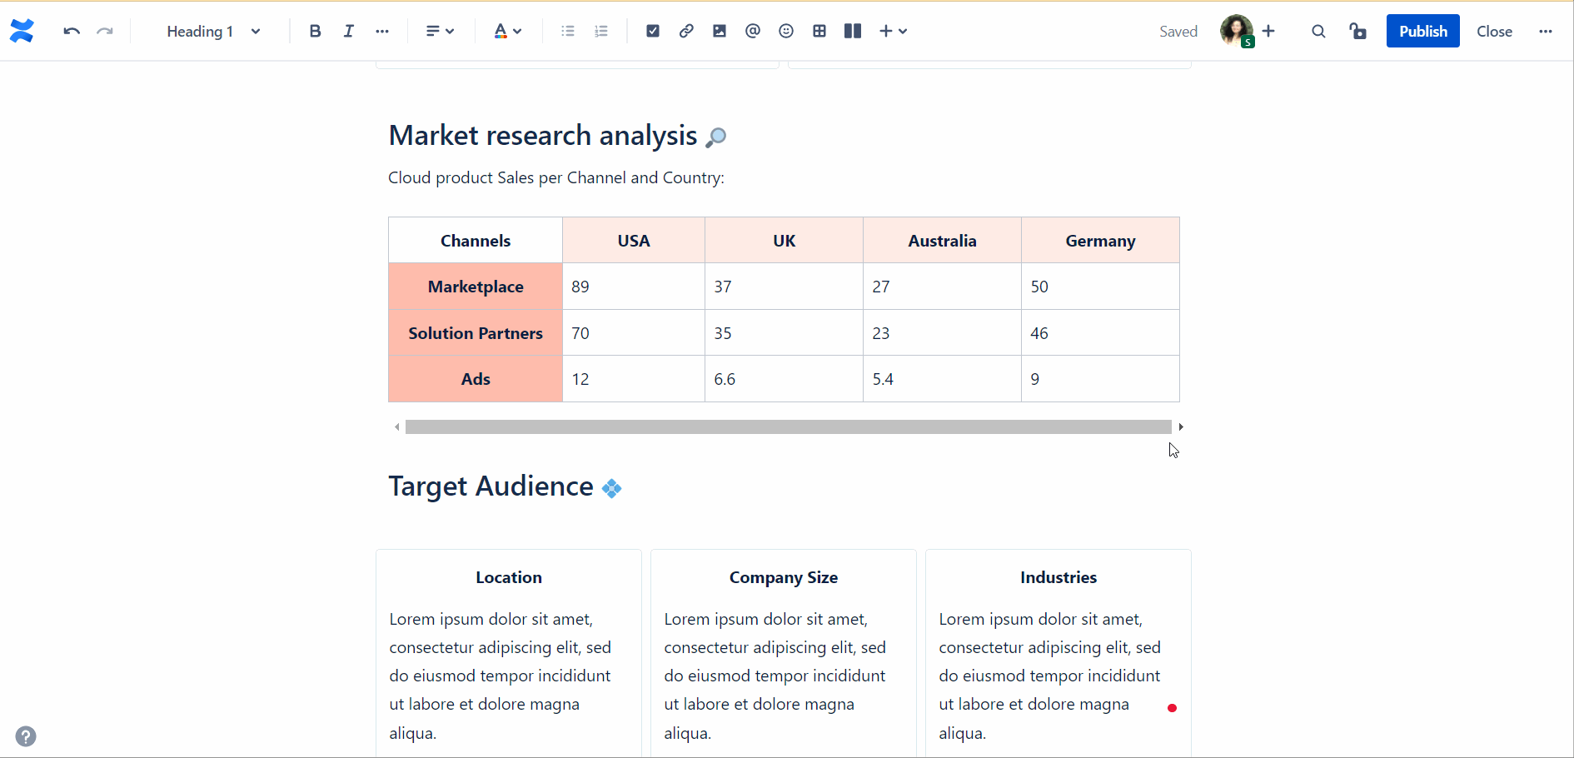Click the Undo arrow icon
Image resolution: width=1574 pixels, height=758 pixels.
coord(72,32)
